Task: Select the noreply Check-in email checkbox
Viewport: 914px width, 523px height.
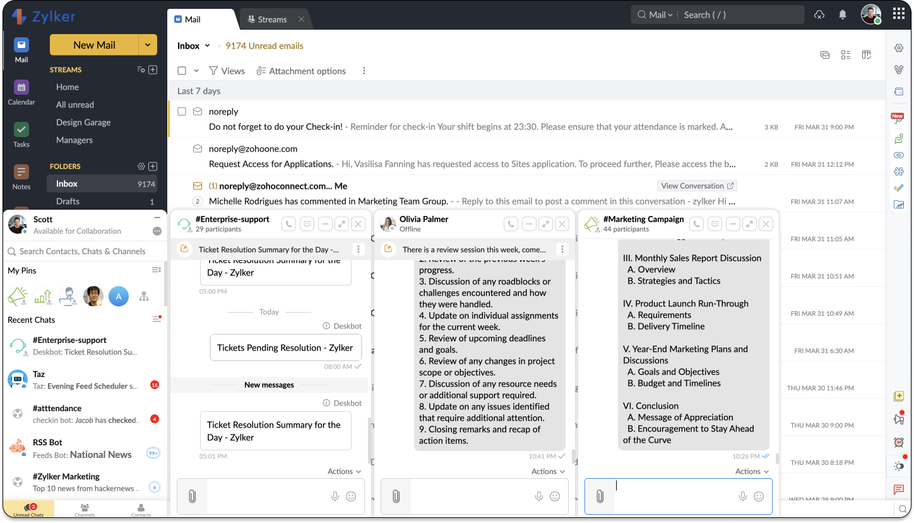Action: coord(182,111)
